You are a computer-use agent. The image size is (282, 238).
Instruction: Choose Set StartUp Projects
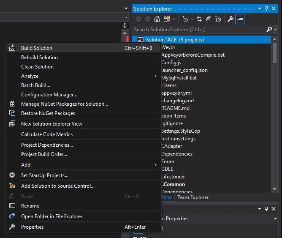point(83,175)
